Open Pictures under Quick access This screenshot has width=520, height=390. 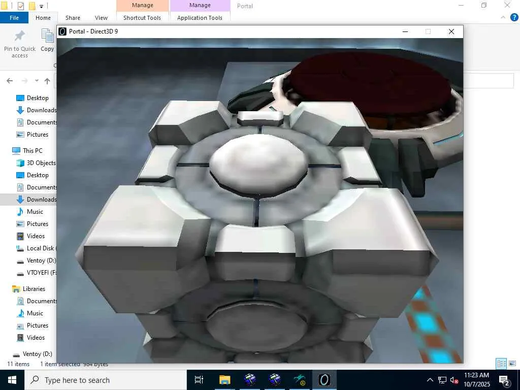pos(36,134)
